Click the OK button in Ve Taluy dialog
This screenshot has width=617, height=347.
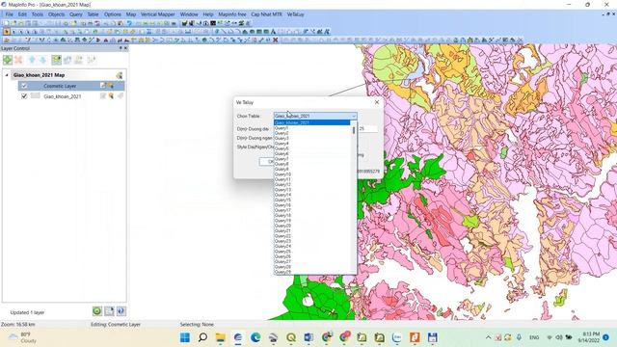point(267,161)
